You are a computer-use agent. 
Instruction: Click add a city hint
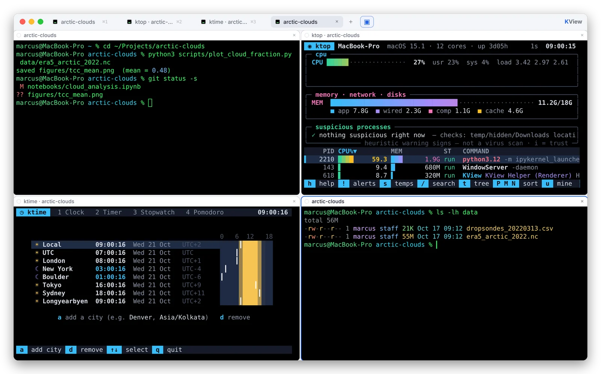tap(133, 318)
